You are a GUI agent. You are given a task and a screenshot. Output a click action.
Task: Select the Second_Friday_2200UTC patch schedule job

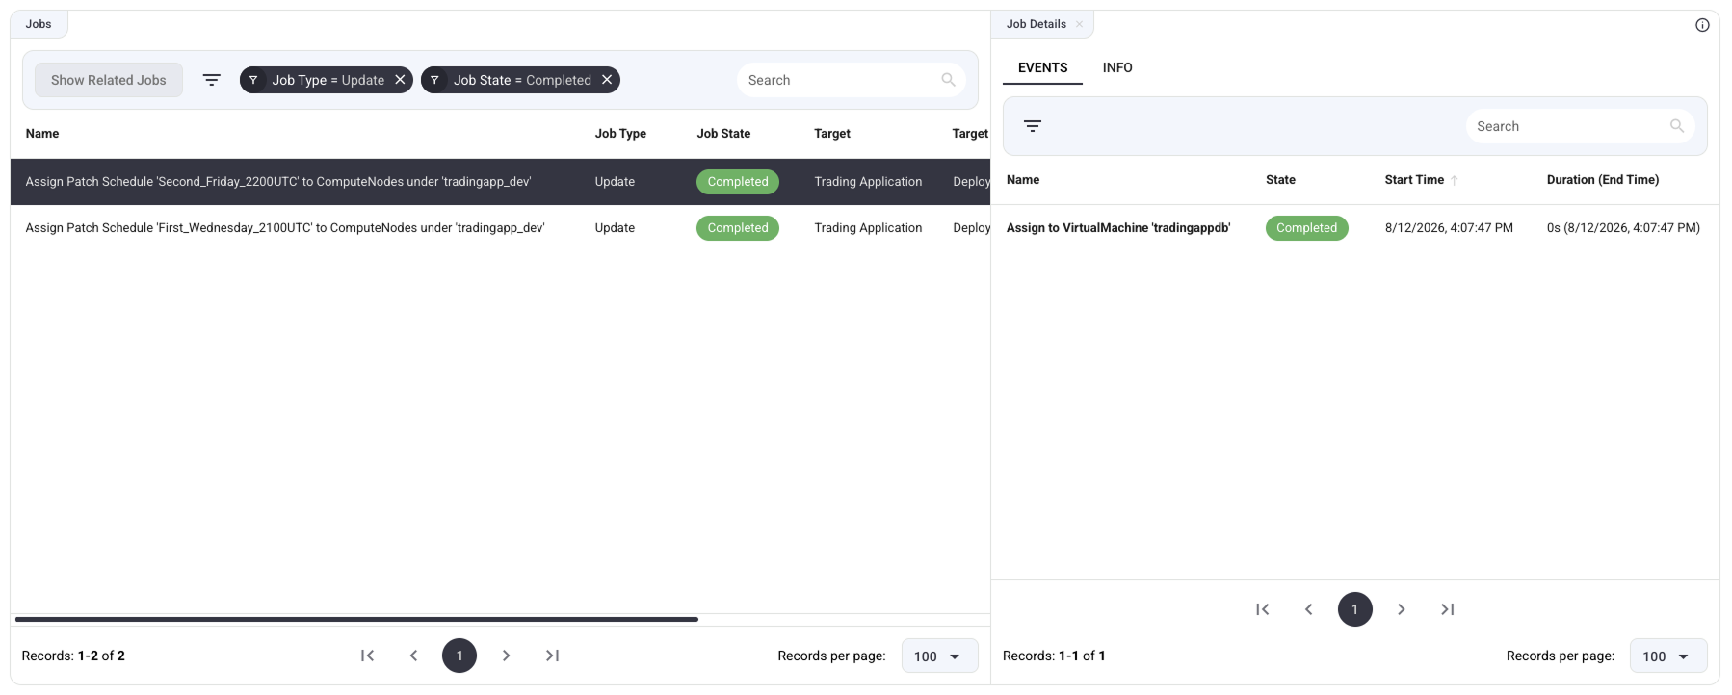pos(500,182)
